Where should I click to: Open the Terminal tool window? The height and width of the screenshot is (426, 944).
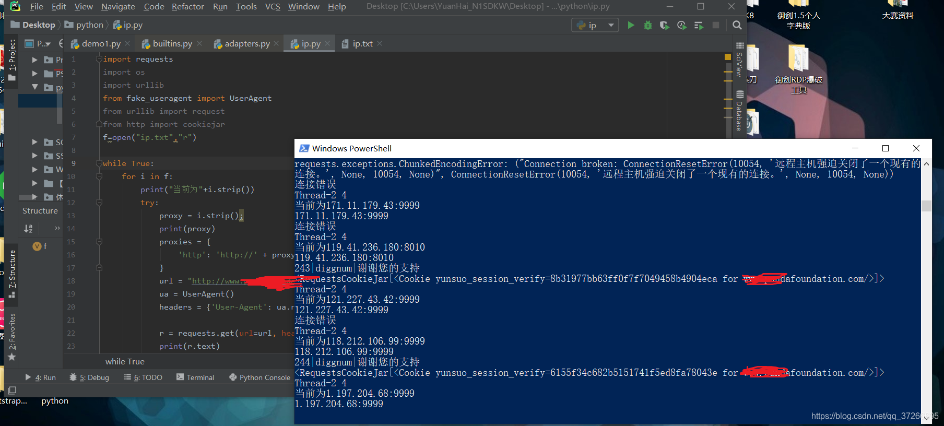click(195, 377)
